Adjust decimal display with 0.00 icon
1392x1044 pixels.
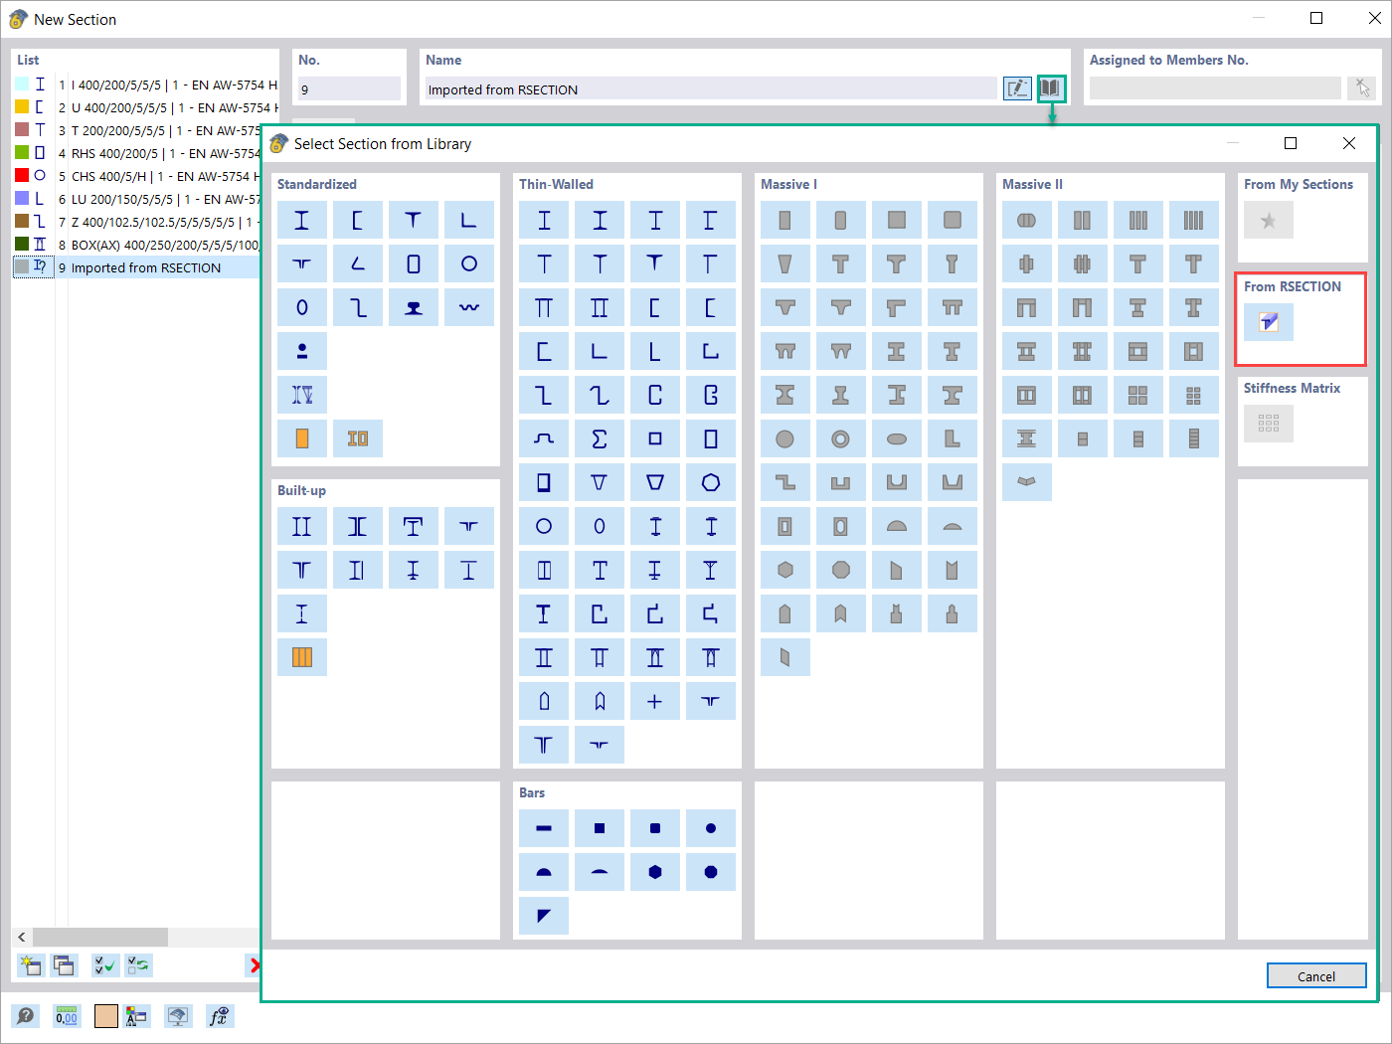pyautogui.click(x=67, y=1016)
